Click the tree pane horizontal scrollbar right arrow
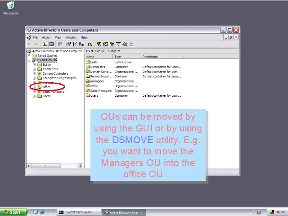The height and width of the screenshot is (216, 288). tap(81, 166)
